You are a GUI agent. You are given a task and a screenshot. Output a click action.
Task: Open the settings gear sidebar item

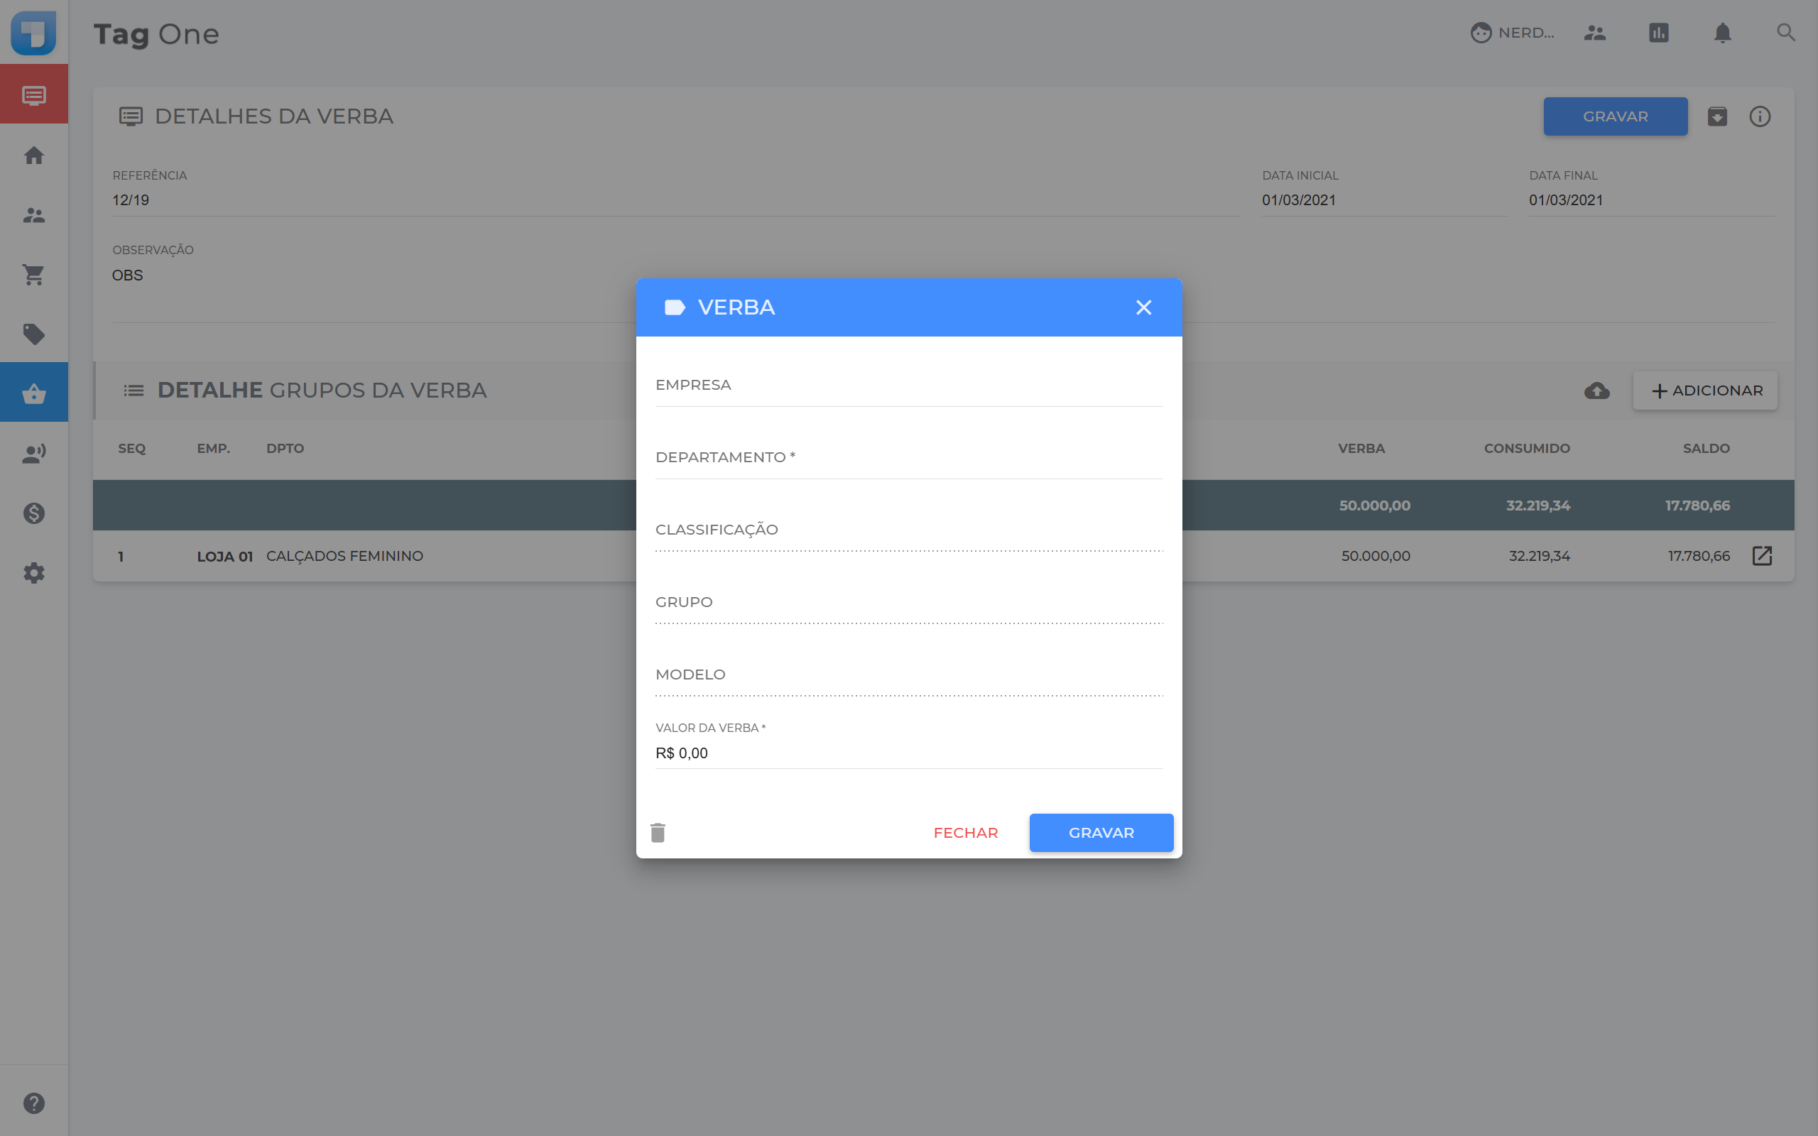(x=34, y=573)
